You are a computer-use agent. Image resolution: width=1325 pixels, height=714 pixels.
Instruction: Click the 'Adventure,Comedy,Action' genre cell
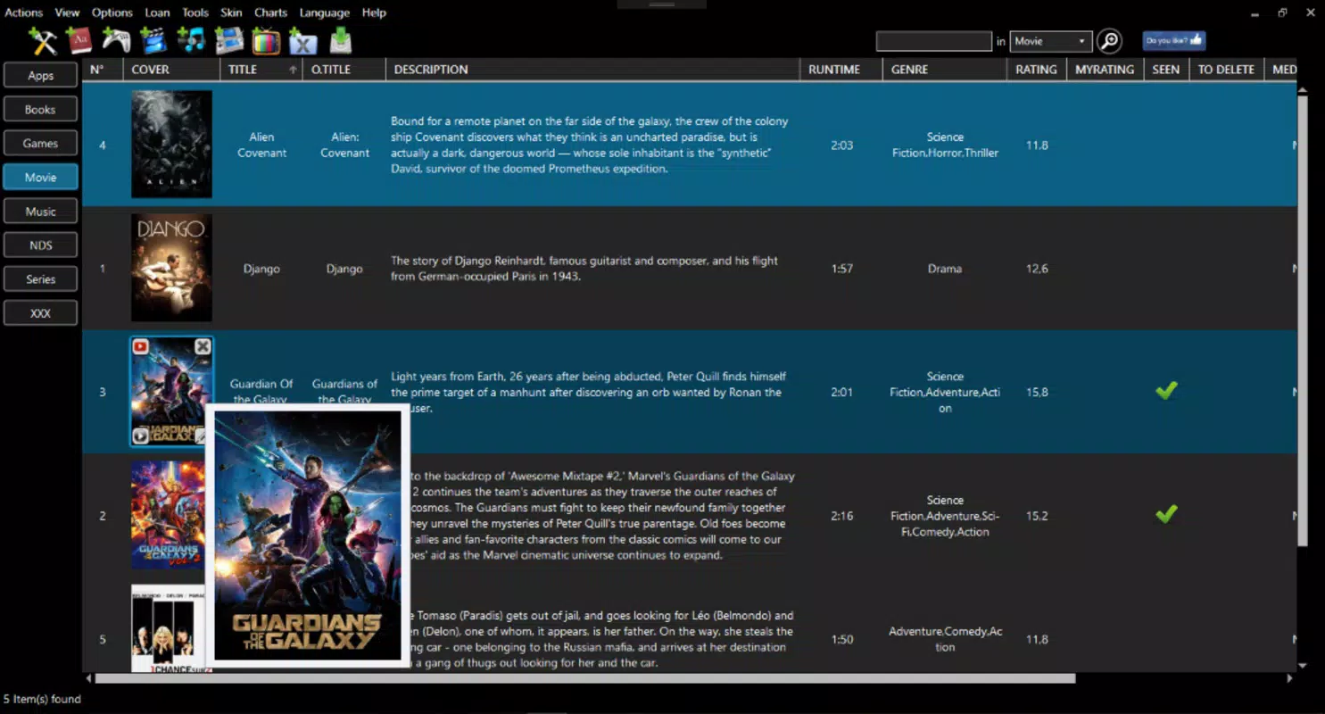(x=945, y=639)
